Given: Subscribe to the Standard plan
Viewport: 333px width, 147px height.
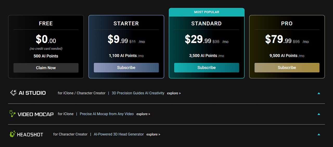Looking at the screenshot, I should 207,67.
